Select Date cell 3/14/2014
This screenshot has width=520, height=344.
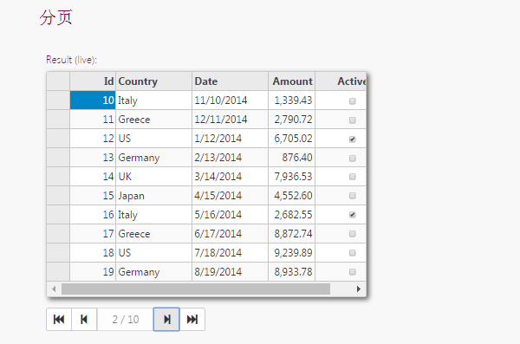[230, 177]
